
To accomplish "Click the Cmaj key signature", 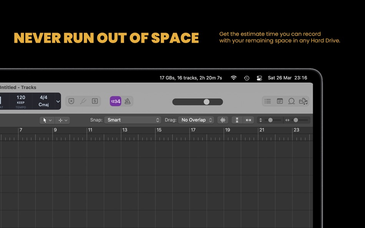I will click(x=43, y=105).
